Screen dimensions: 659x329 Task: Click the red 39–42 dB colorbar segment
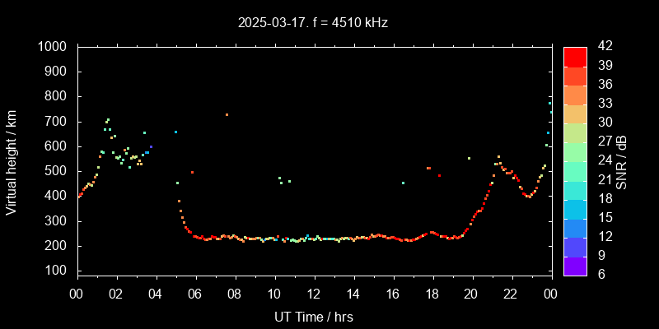[575, 56]
